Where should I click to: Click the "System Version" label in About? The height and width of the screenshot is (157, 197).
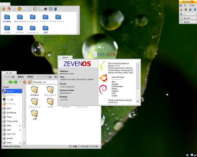pos(67,90)
